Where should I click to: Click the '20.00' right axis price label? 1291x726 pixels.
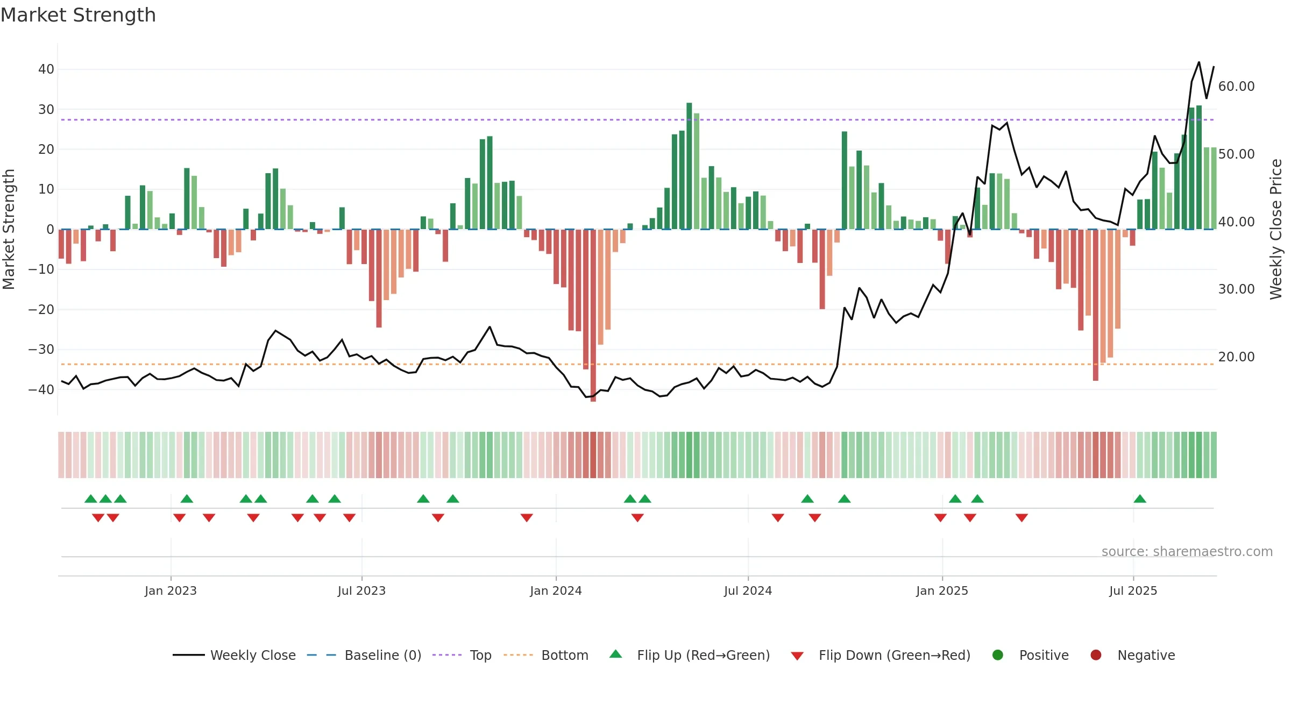coord(1236,357)
